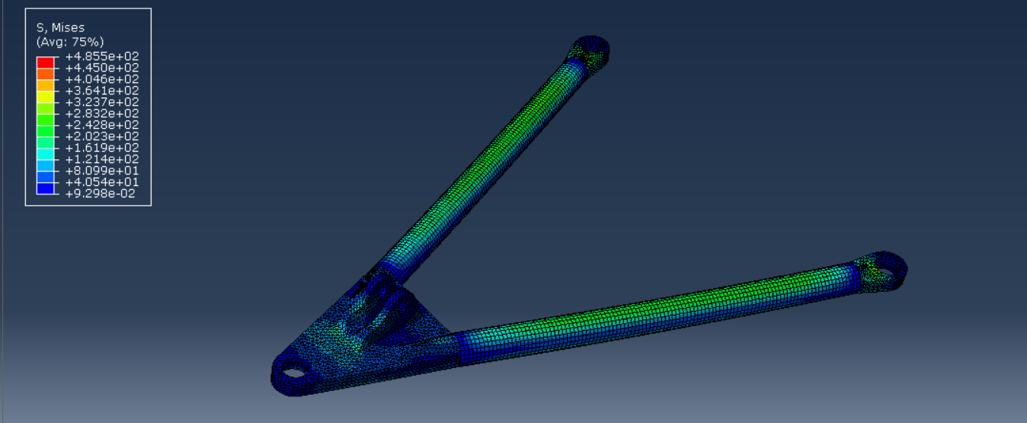Click the maximum value +4.855e+02
Viewport: 1027px width, 423px height.
pyautogui.click(x=102, y=56)
